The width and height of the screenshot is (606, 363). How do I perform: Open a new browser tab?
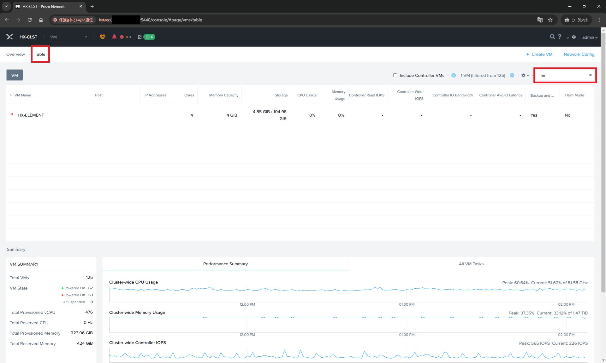click(92, 6)
